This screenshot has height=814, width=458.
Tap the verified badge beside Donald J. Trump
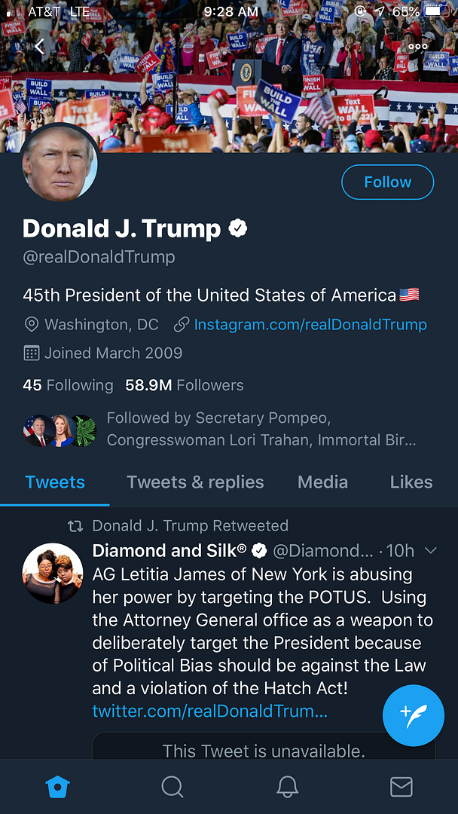(238, 228)
